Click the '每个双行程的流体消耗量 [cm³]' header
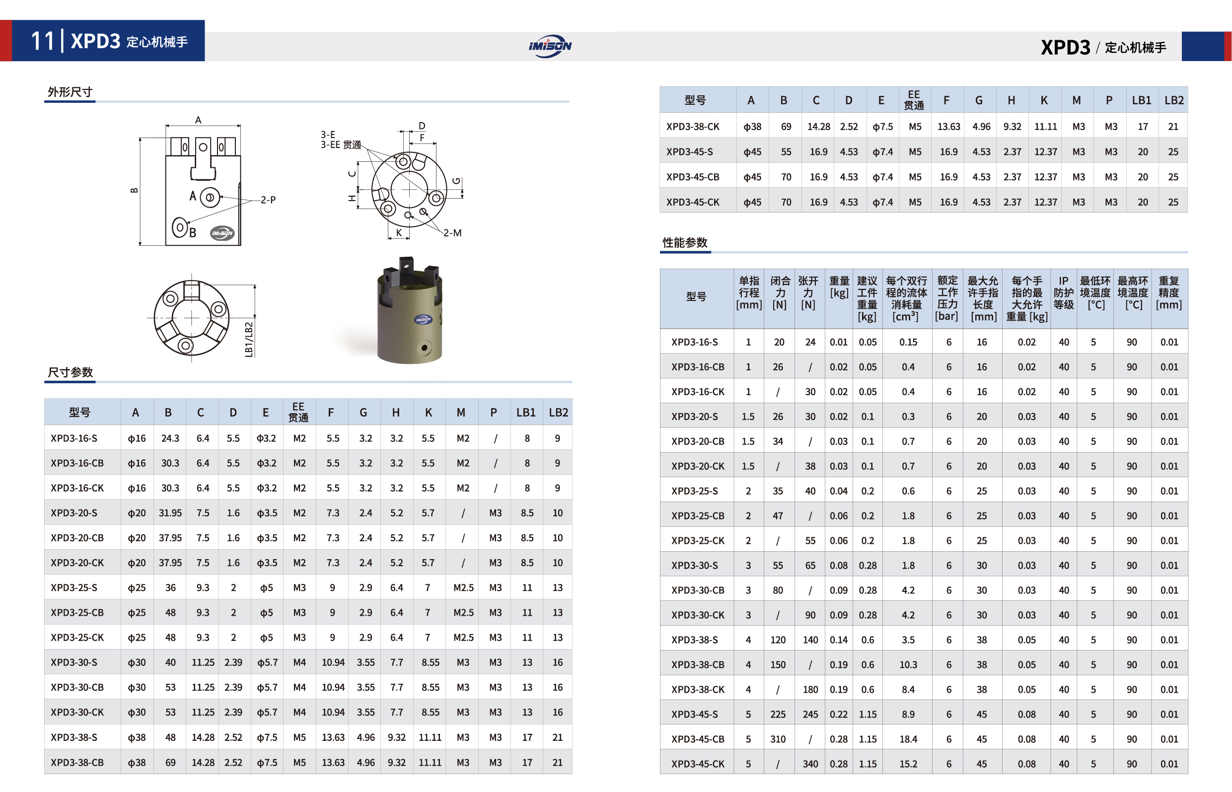The width and height of the screenshot is (1232, 792). 906,299
